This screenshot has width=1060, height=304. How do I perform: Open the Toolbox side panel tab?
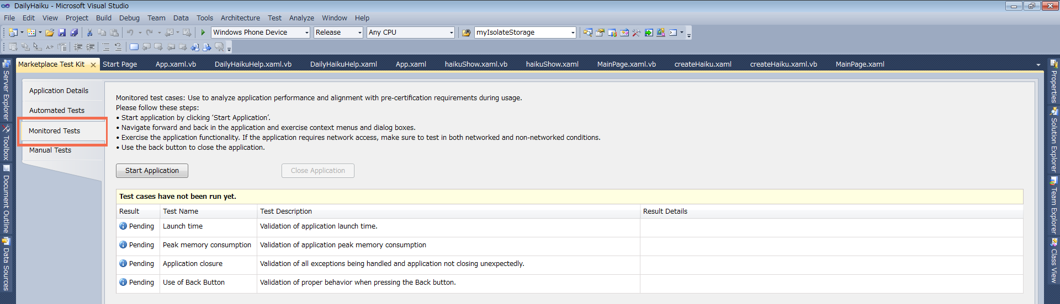click(x=6, y=143)
